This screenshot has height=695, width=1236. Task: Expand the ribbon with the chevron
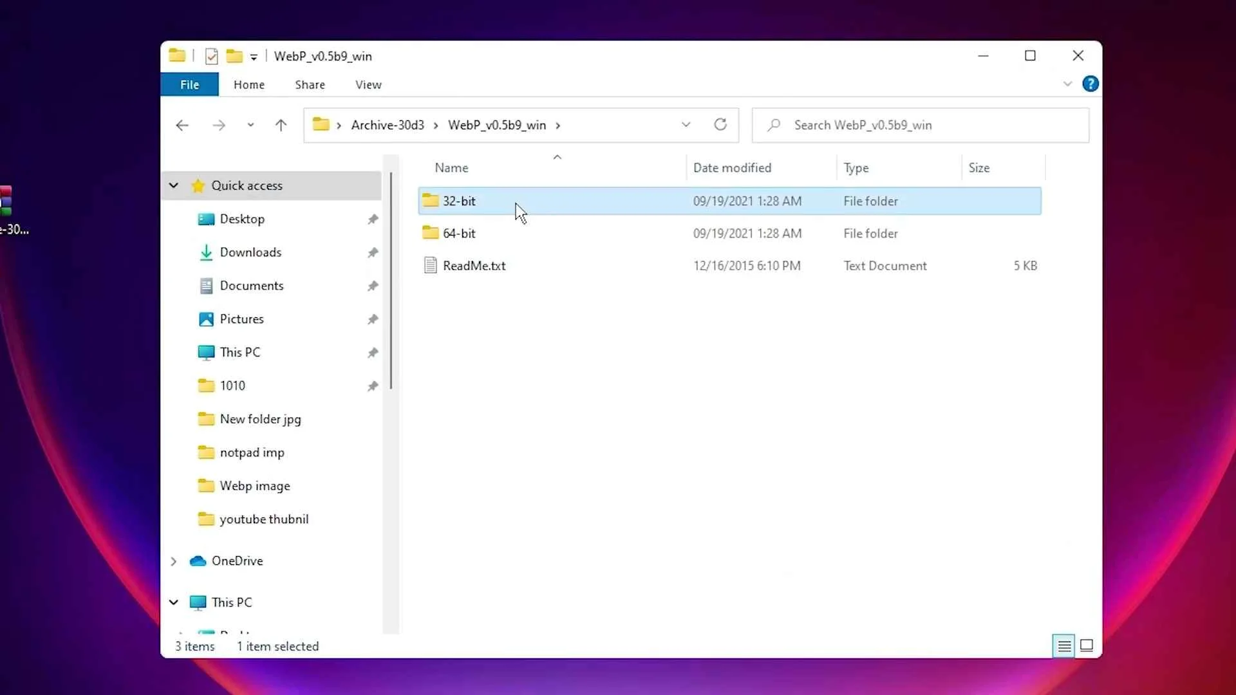pyautogui.click(x=1067, y=84)
